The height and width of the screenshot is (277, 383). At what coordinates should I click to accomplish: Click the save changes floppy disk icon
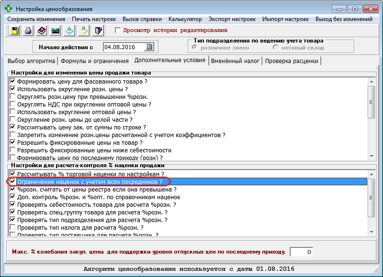pyautogui.click(x=14, y=31)
